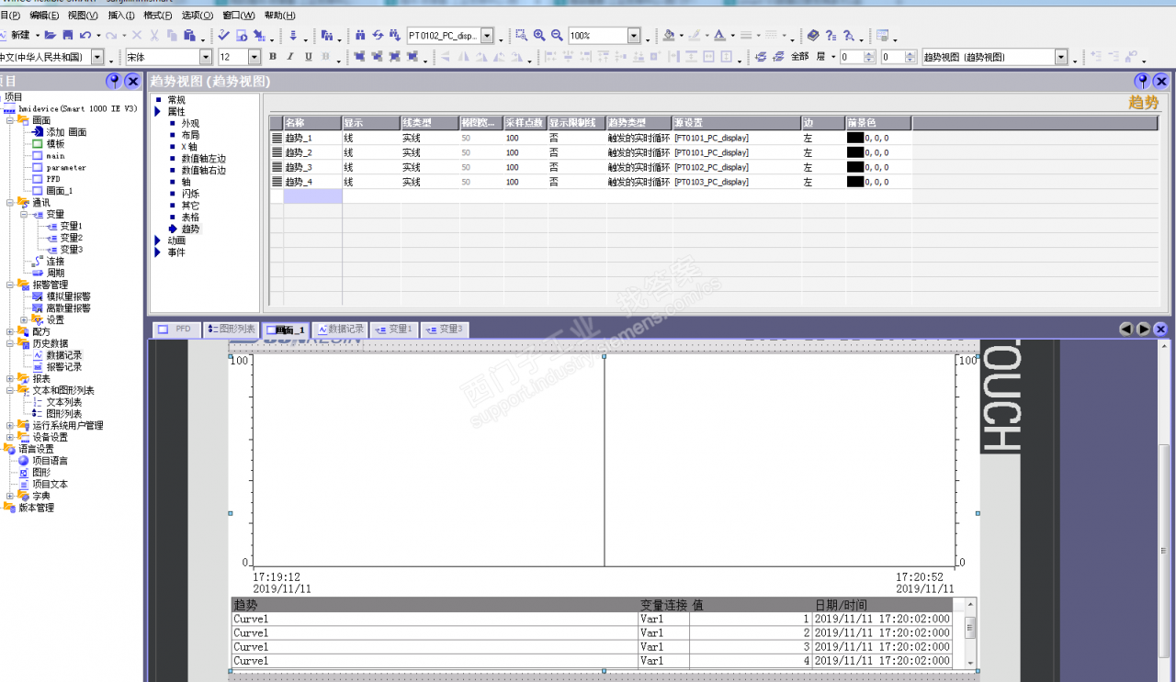The height and width of the screenshot is (682, 1176).
Task: Open the 新建 dropdown arrow
Action: click(38, 35)
